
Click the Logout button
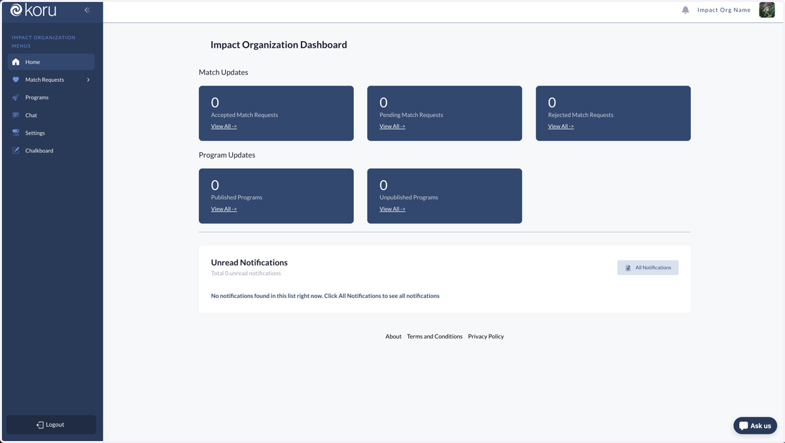[x=51, y=425]
